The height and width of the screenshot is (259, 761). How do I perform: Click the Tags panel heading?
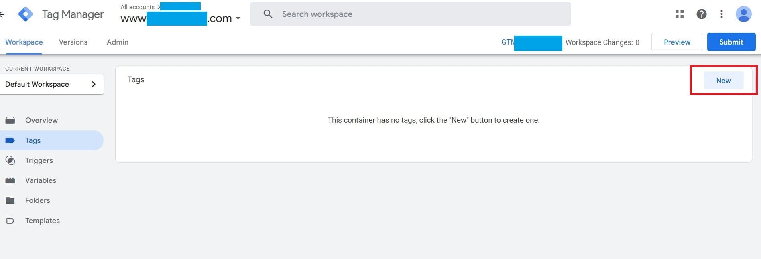point(136,79)
